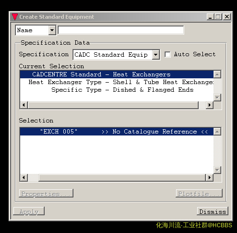Click right arrow of Current Selection horizontal scrollbar
This screenshot has height=233, width=237.
click(x=210, y=105)
